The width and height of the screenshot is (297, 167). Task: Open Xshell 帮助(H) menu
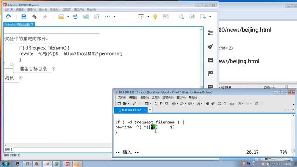coord(193,97)
